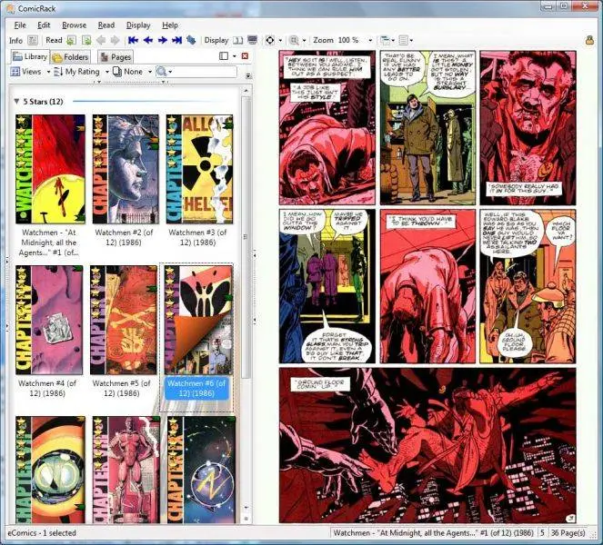Click the library list vertical scrollbar

(246, 238)
